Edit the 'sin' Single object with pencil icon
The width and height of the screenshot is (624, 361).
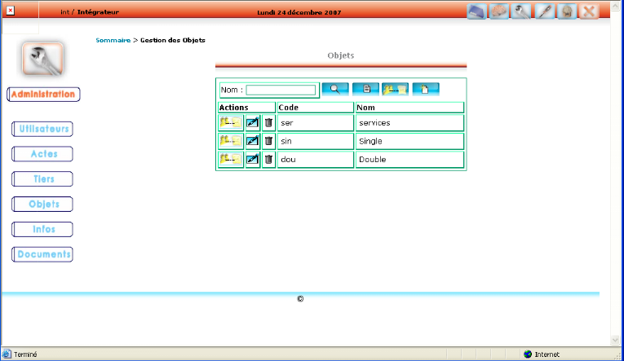(253, 141)
